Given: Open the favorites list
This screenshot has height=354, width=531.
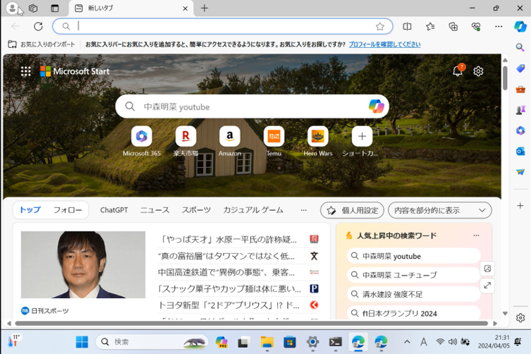Looking at the screenshot, I should 430,26.
